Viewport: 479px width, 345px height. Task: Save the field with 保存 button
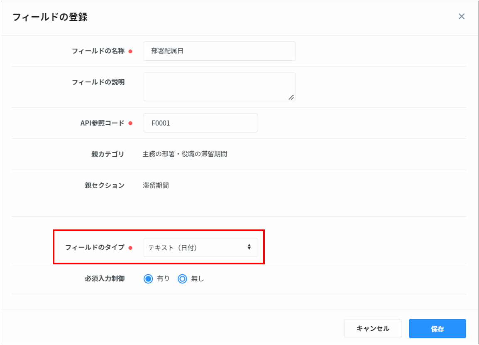point(437,329)
